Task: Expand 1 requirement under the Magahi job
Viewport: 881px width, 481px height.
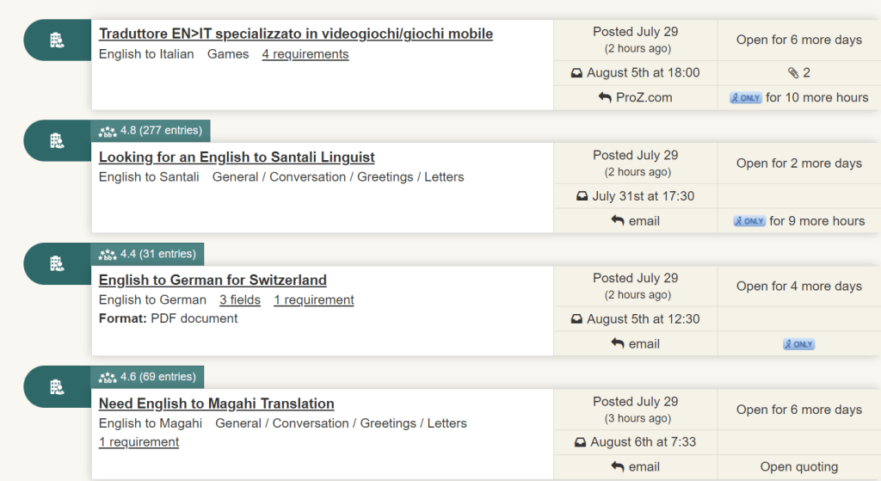Action: pos(139,442)
